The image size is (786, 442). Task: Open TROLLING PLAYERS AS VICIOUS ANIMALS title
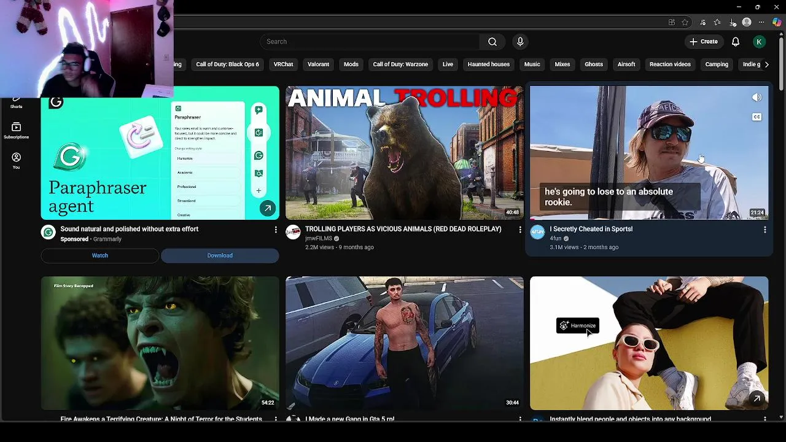(403, 229)
